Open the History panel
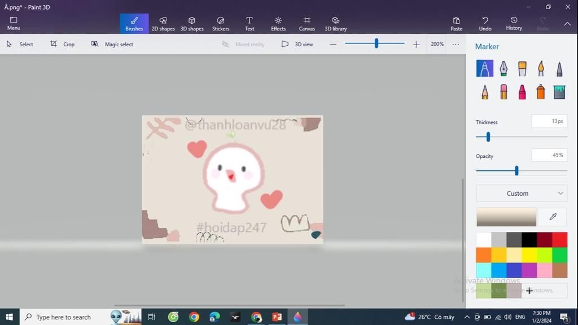 [514, 24]
